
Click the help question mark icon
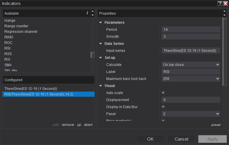coord(220,4)
